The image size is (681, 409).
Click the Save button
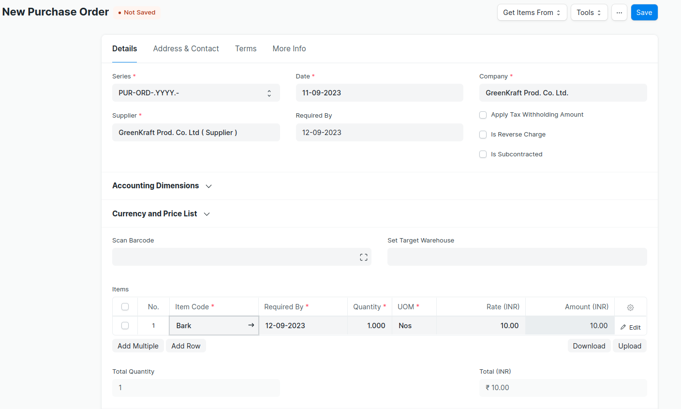tap(644, 13)
